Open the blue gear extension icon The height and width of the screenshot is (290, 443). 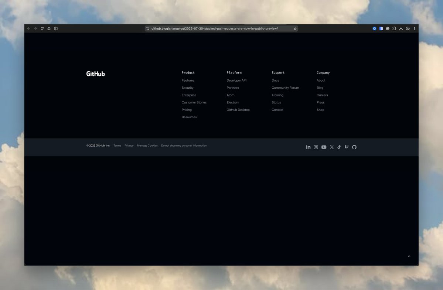pyautogui.click(x=374, y=28)
